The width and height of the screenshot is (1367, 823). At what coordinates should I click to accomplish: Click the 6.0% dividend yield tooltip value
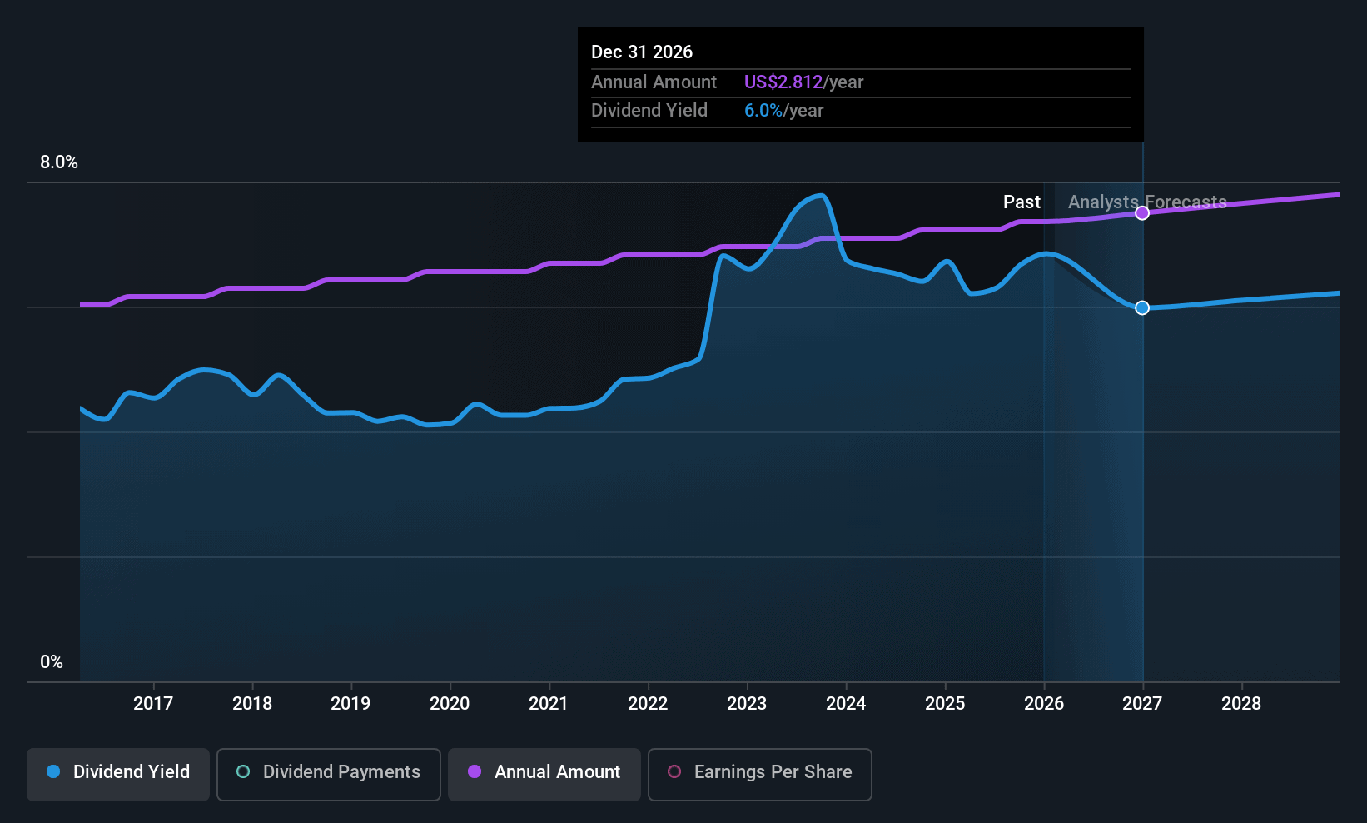[763, 111]
